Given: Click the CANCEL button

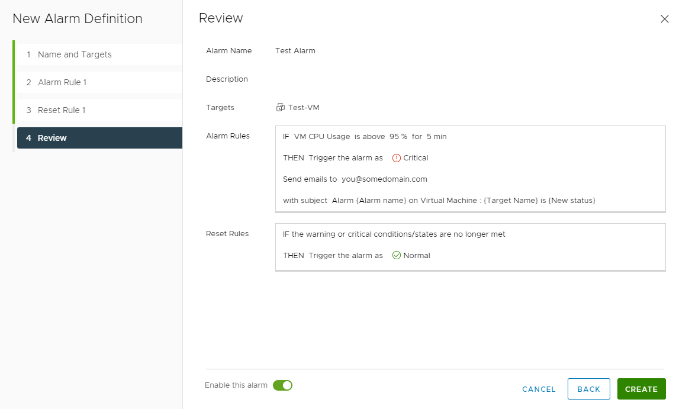Looking at the screenshot, I should pyautogui.click(x=539, y=389).
